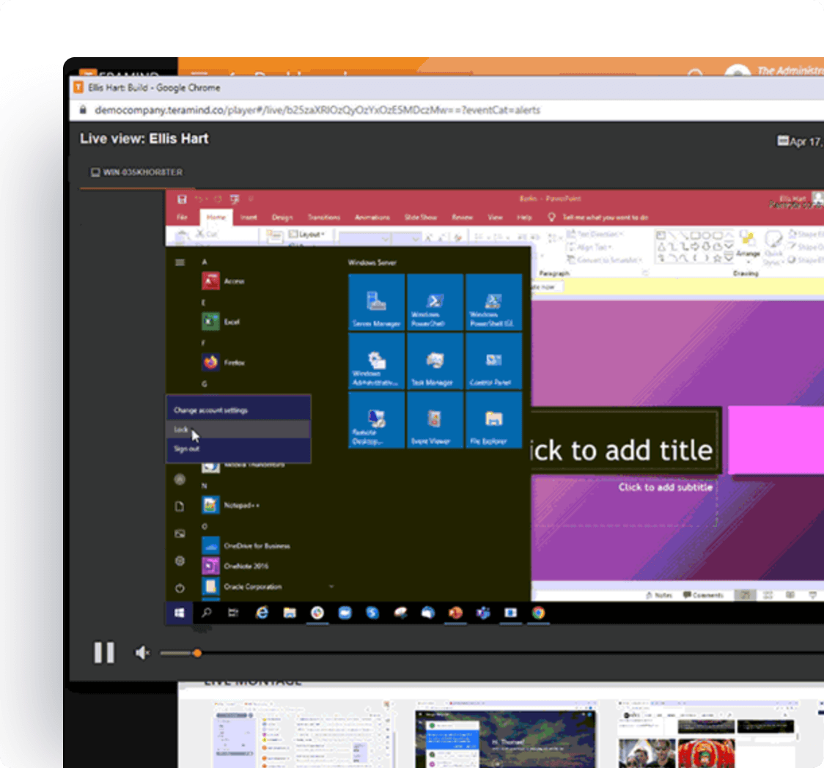Expand the Start menu hamburger

[180, 262]
